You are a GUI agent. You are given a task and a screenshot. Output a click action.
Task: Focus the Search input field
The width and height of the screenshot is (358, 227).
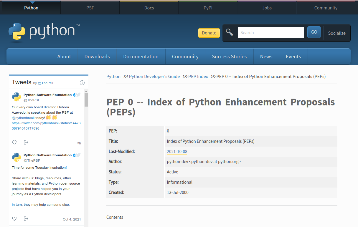pyautogui.click(x=271, y=33)
